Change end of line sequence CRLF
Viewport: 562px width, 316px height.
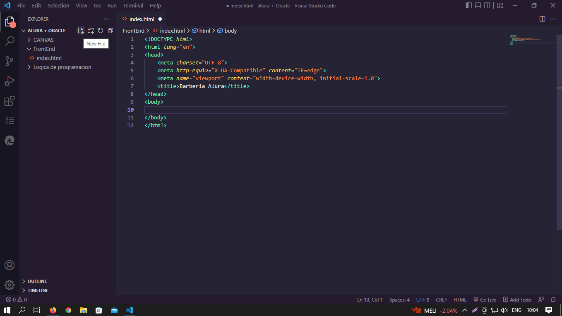pos(442,299)
